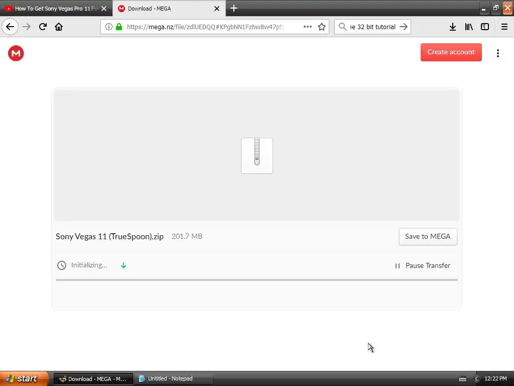This screenshot has height=386, width=514.
Task: Close the Firefox window
Action: (x=507, y=8)
